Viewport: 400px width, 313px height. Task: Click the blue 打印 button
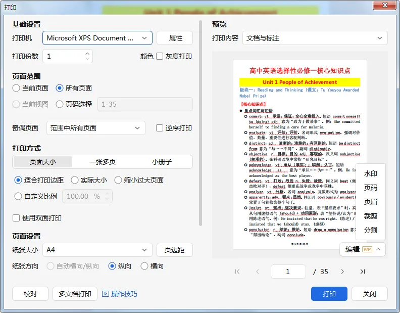coord(329,294)
